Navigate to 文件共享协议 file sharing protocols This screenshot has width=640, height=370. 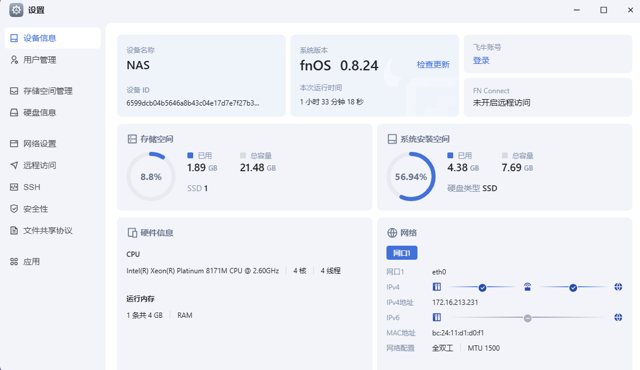point(48,230)
